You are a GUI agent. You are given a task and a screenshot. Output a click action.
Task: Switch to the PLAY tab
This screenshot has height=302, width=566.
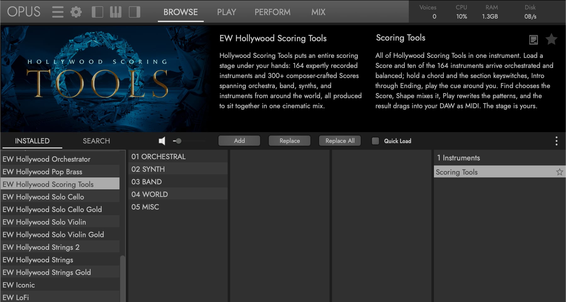226,12
